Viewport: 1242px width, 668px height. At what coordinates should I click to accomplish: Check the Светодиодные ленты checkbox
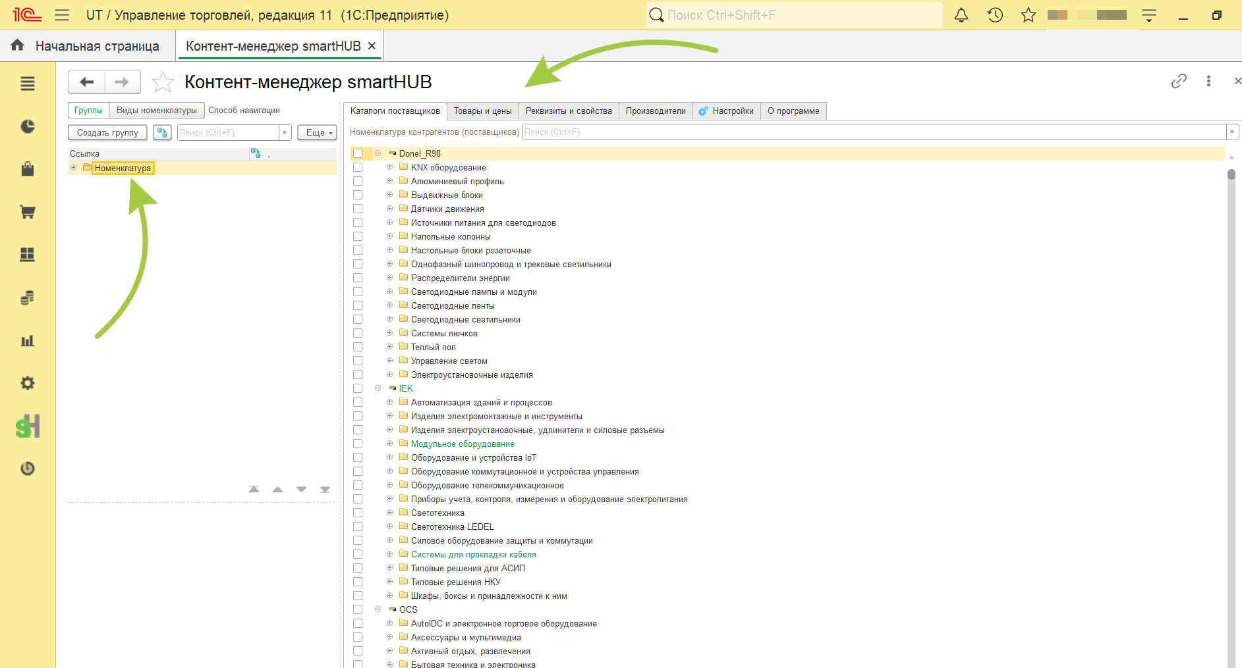[358, 305]
